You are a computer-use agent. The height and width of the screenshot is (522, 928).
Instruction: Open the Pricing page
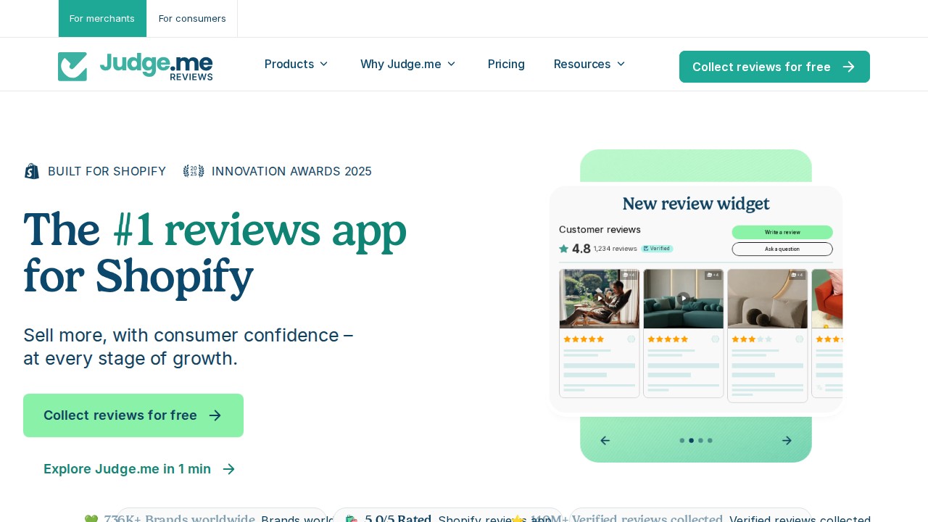click(506, 64)
